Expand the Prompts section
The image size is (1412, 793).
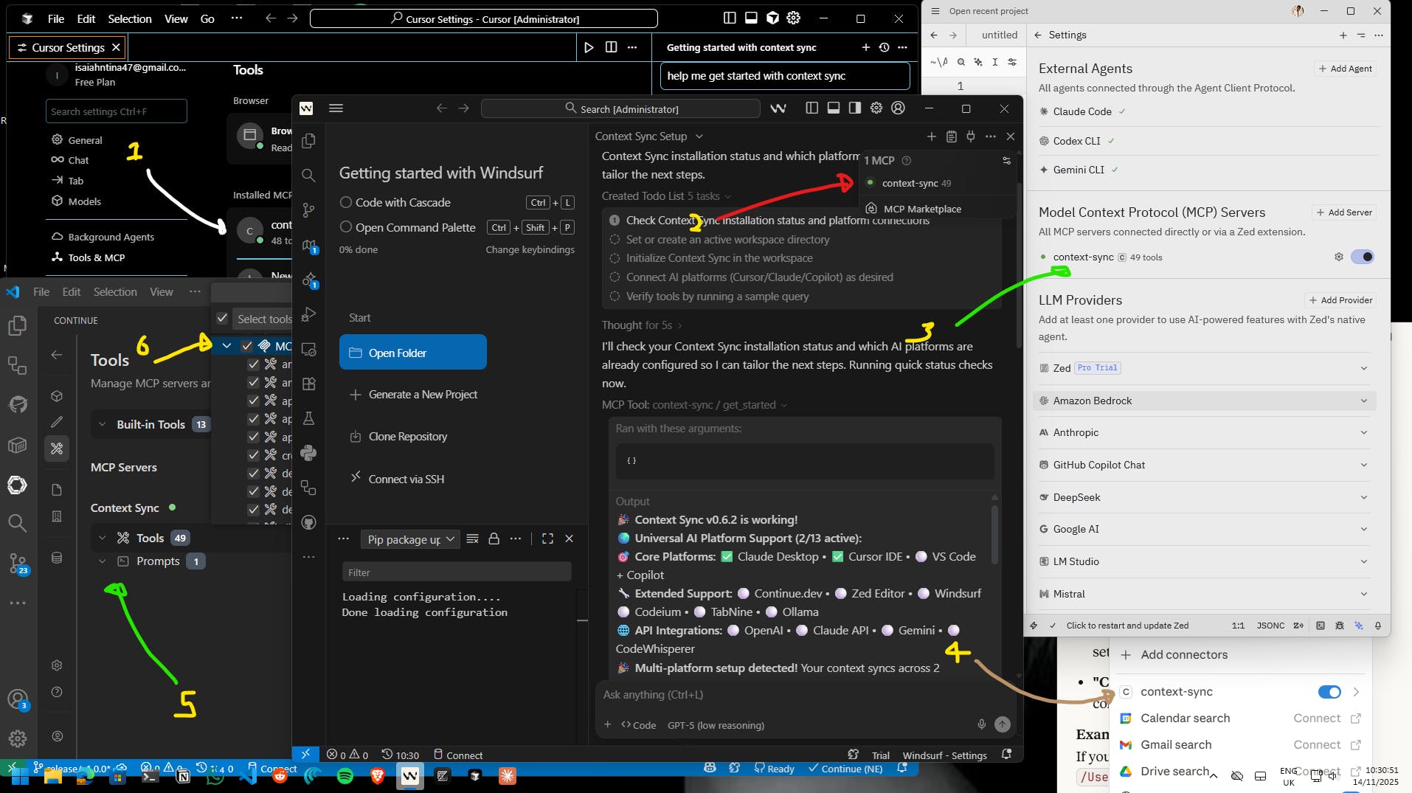click(103, 561)
